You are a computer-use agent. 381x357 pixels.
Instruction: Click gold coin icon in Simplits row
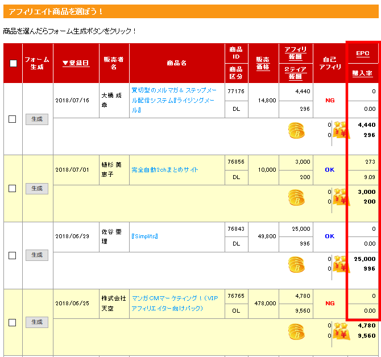pos(296,264)
